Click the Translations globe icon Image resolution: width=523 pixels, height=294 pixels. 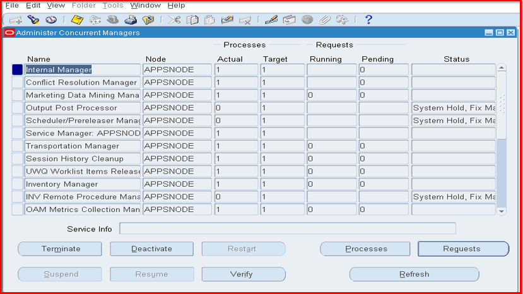click(x=307, y=20)
